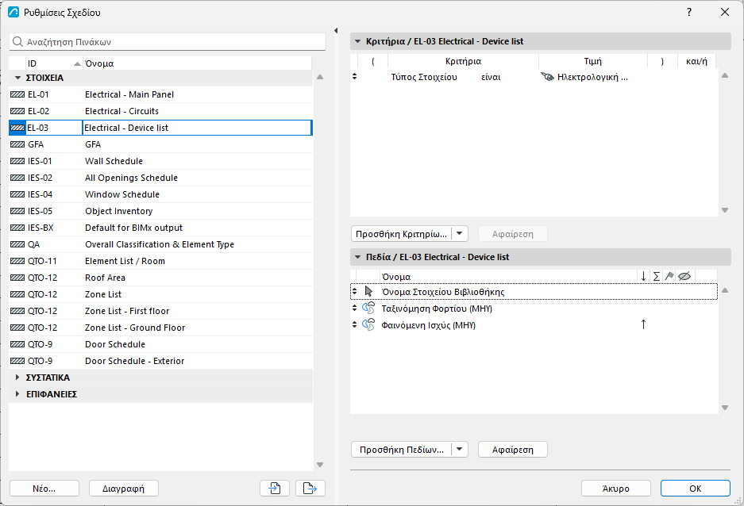Toggle ascending sort arrow for Φαινόμενη Ισχύς
The width and height of the screenshot is (744, 506).
pos(643,324)
